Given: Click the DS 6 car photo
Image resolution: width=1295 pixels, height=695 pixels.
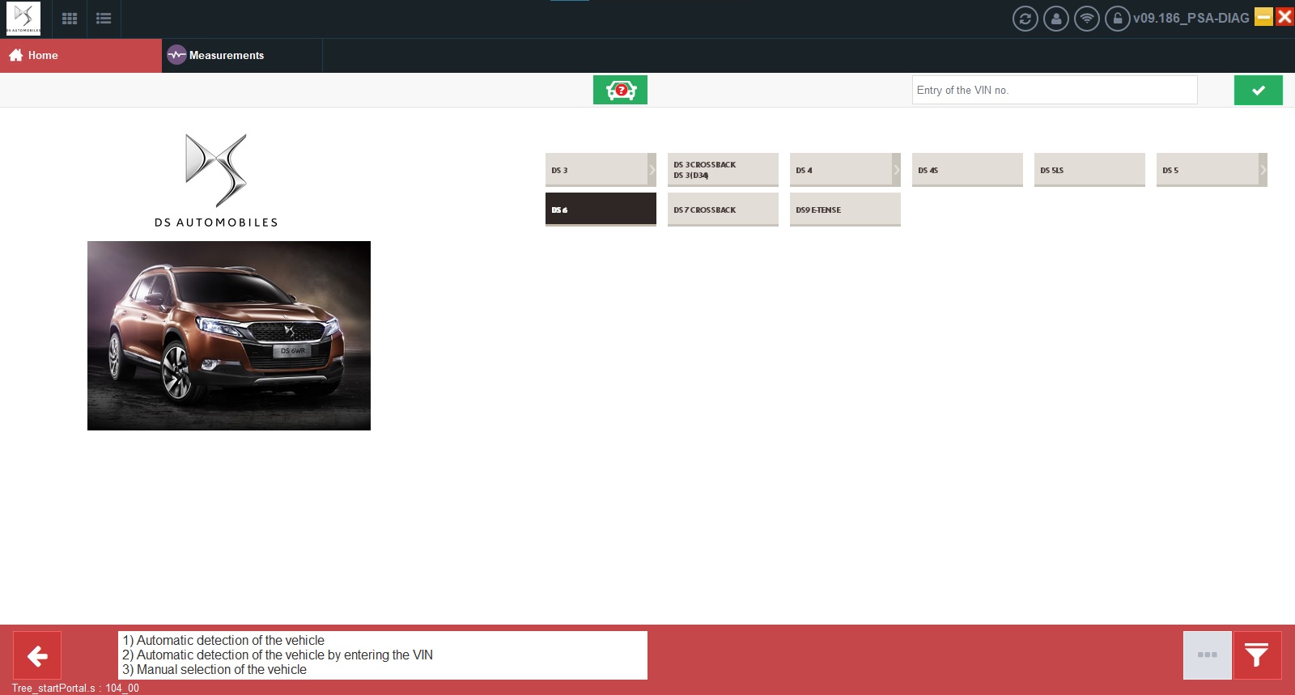Looking at the screenshot, I should pos(229,336).
